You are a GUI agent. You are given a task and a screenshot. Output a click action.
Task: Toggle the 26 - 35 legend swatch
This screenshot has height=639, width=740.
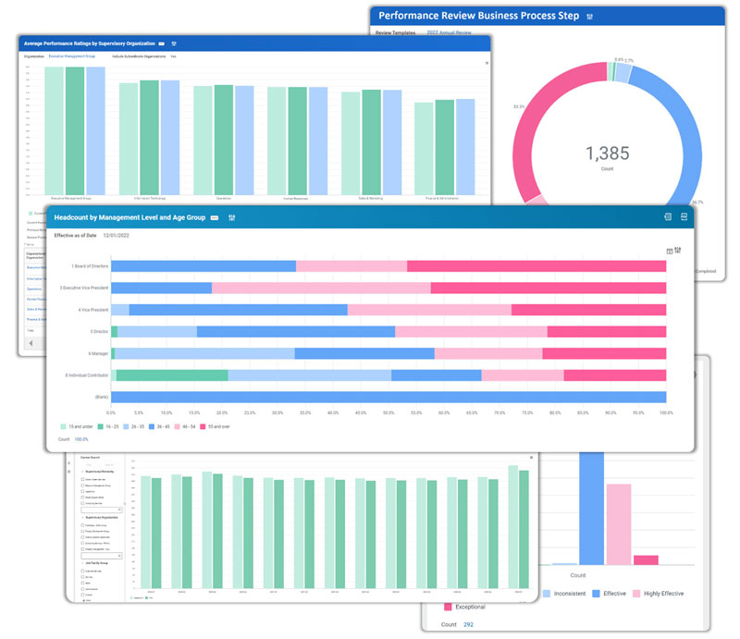[126, 426]
